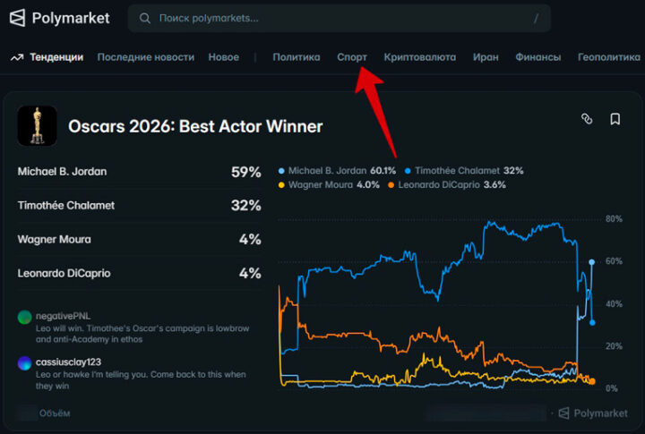
Task: Open the negativePNL username link
Action: pyautogui.click(x=64, y=317)
